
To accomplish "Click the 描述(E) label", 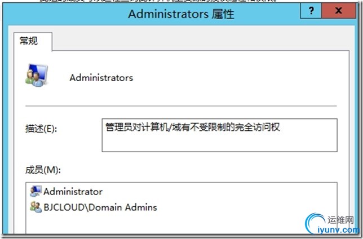I will click(x=41, y=129).
